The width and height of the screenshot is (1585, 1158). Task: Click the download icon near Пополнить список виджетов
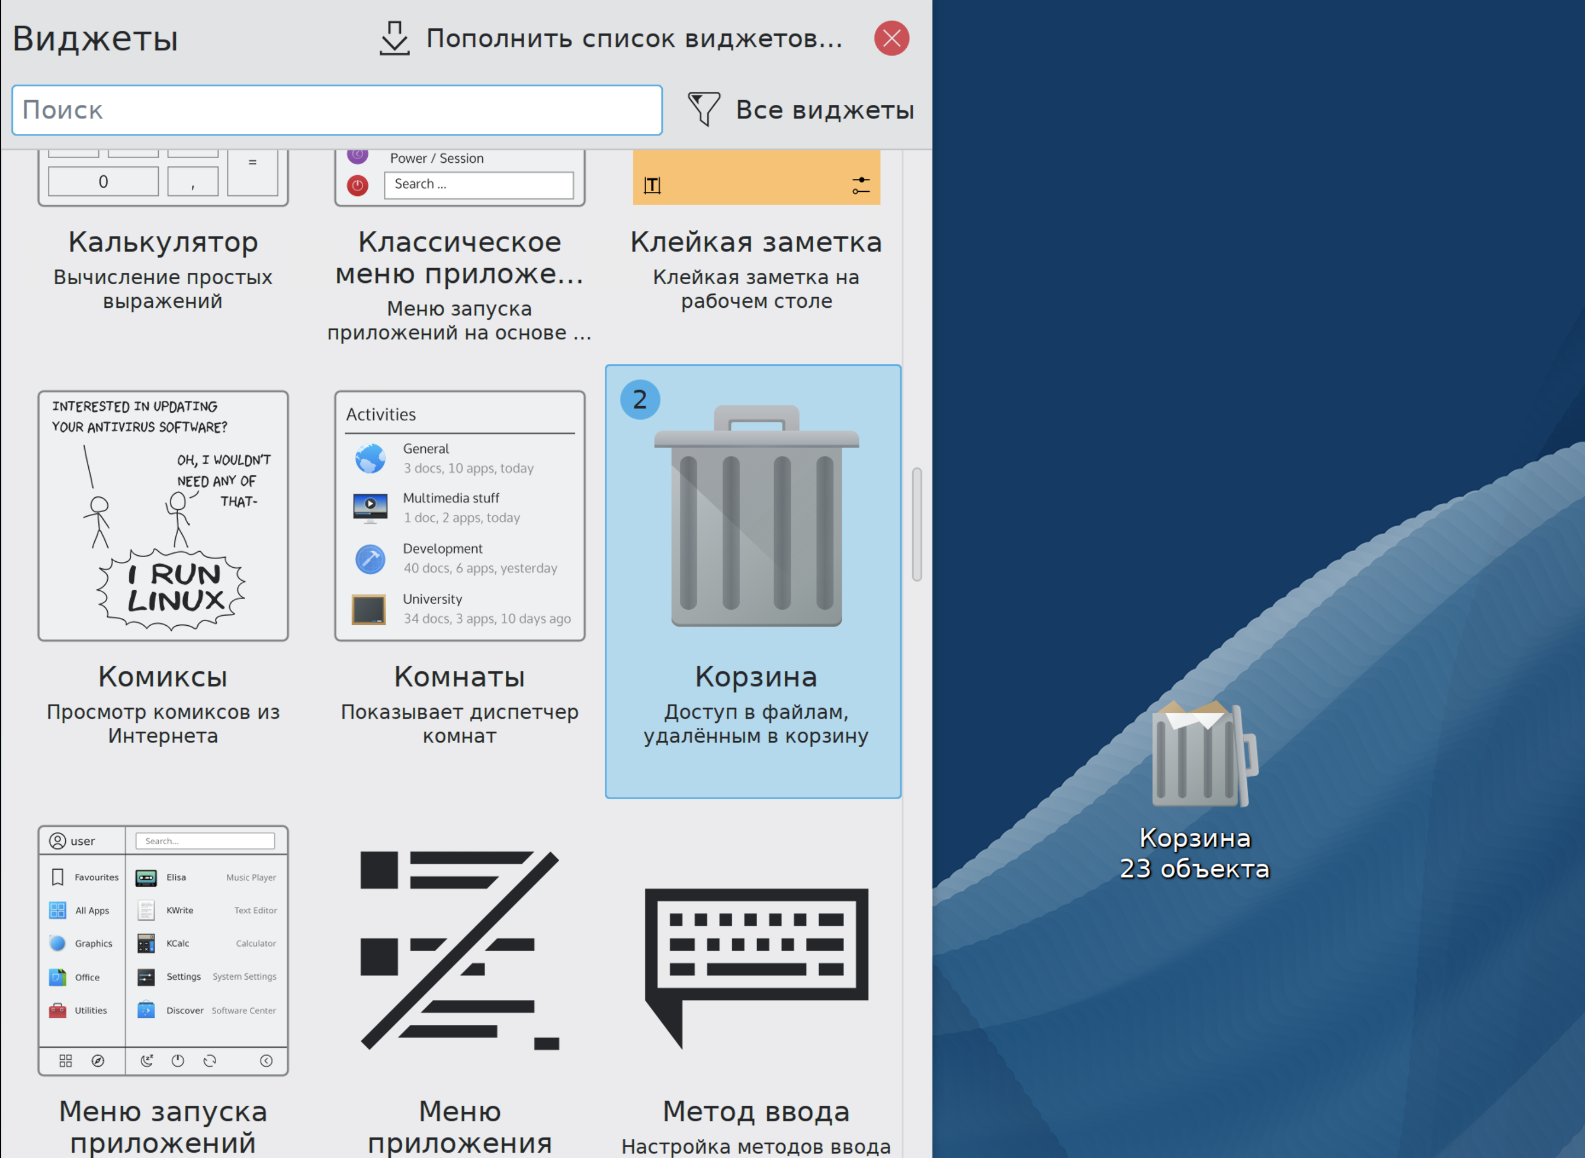[394, 38]
